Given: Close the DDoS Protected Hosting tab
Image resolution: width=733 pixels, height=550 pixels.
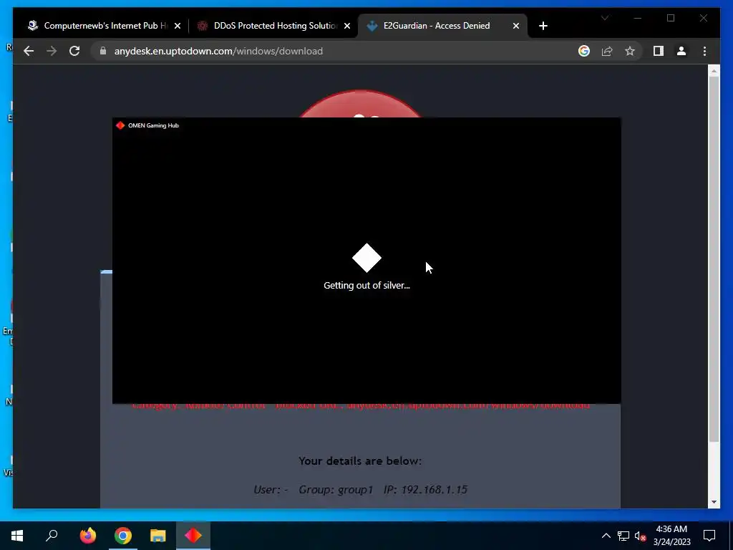Looking at the screenshot, I should coord(347,26).
